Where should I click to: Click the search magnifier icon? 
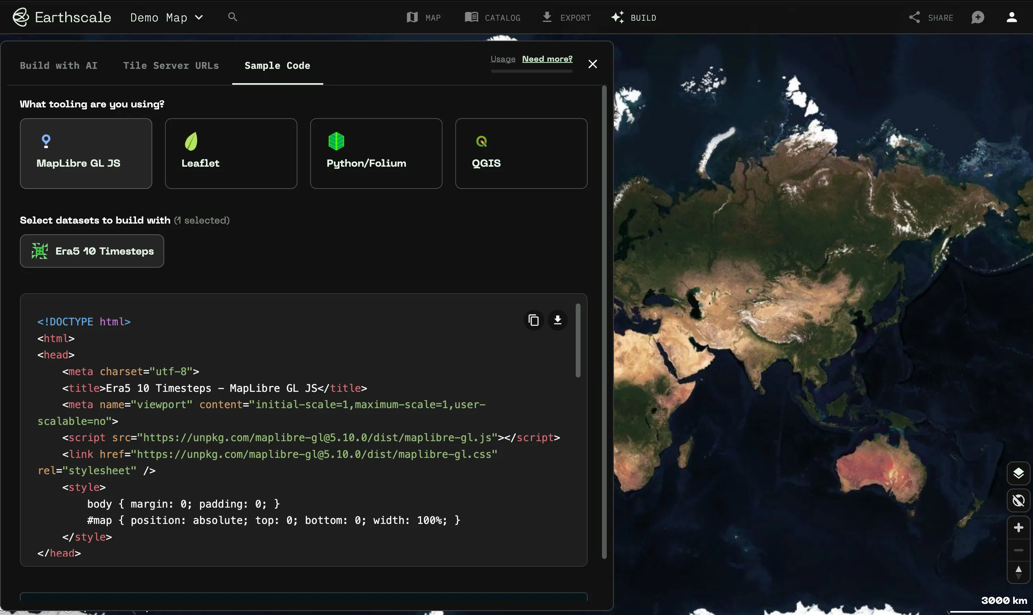[233, 17]
